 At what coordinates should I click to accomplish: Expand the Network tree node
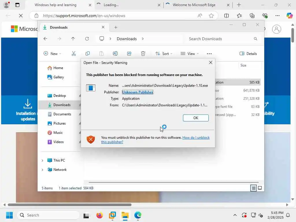(x=42, y=170)
